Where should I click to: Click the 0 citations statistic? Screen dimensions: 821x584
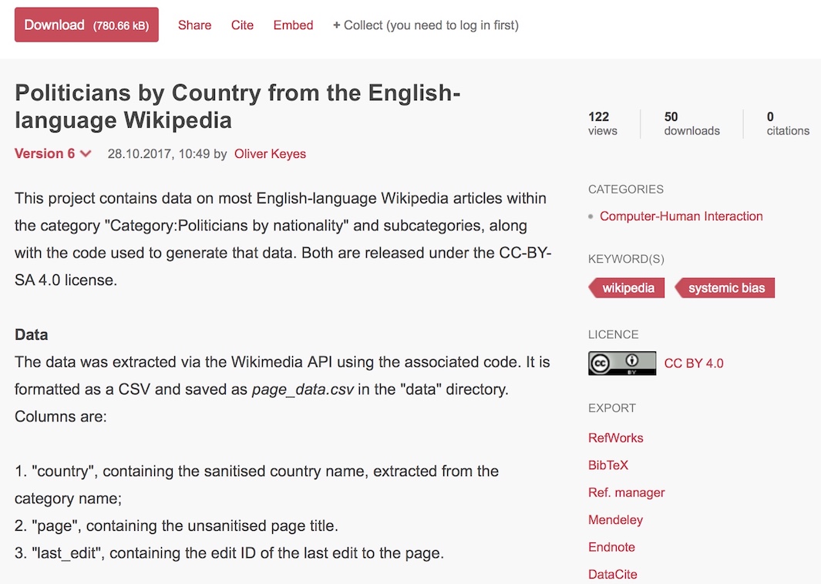[x=788, y=123]
